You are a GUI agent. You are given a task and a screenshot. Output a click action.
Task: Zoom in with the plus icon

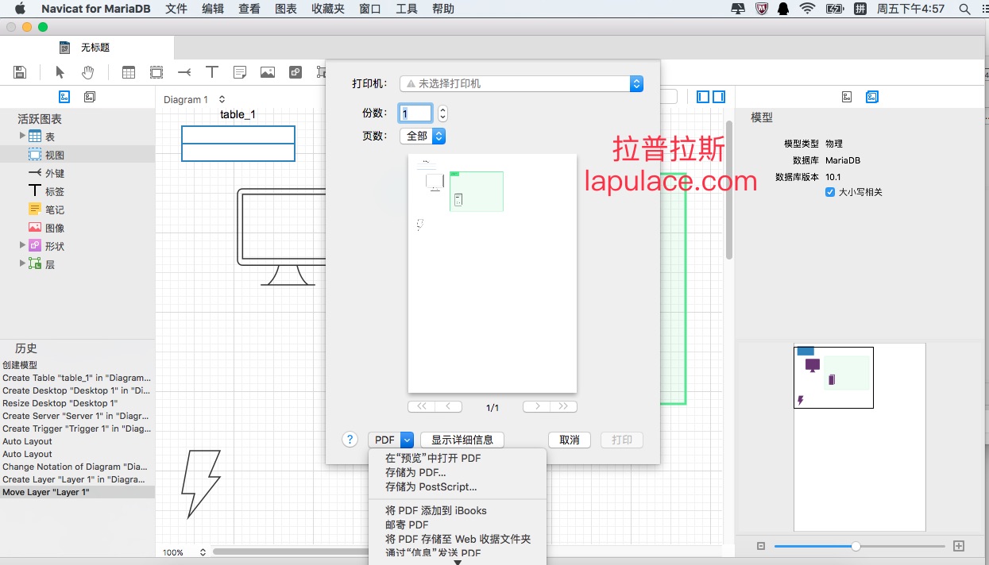point(959,546)
